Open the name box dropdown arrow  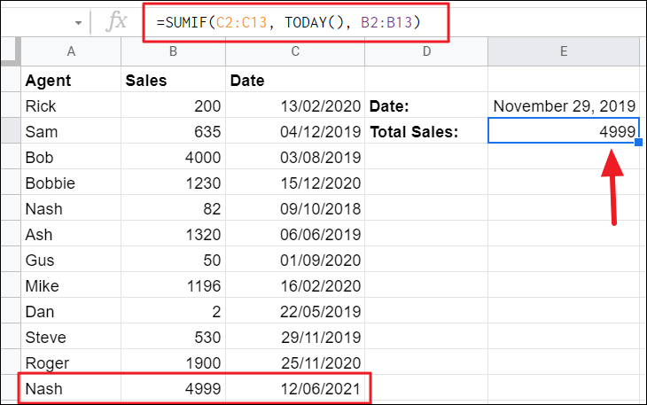pos(78,22)
